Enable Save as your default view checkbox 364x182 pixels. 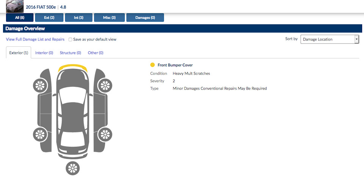pyautogui.click(x=71, y=39)
